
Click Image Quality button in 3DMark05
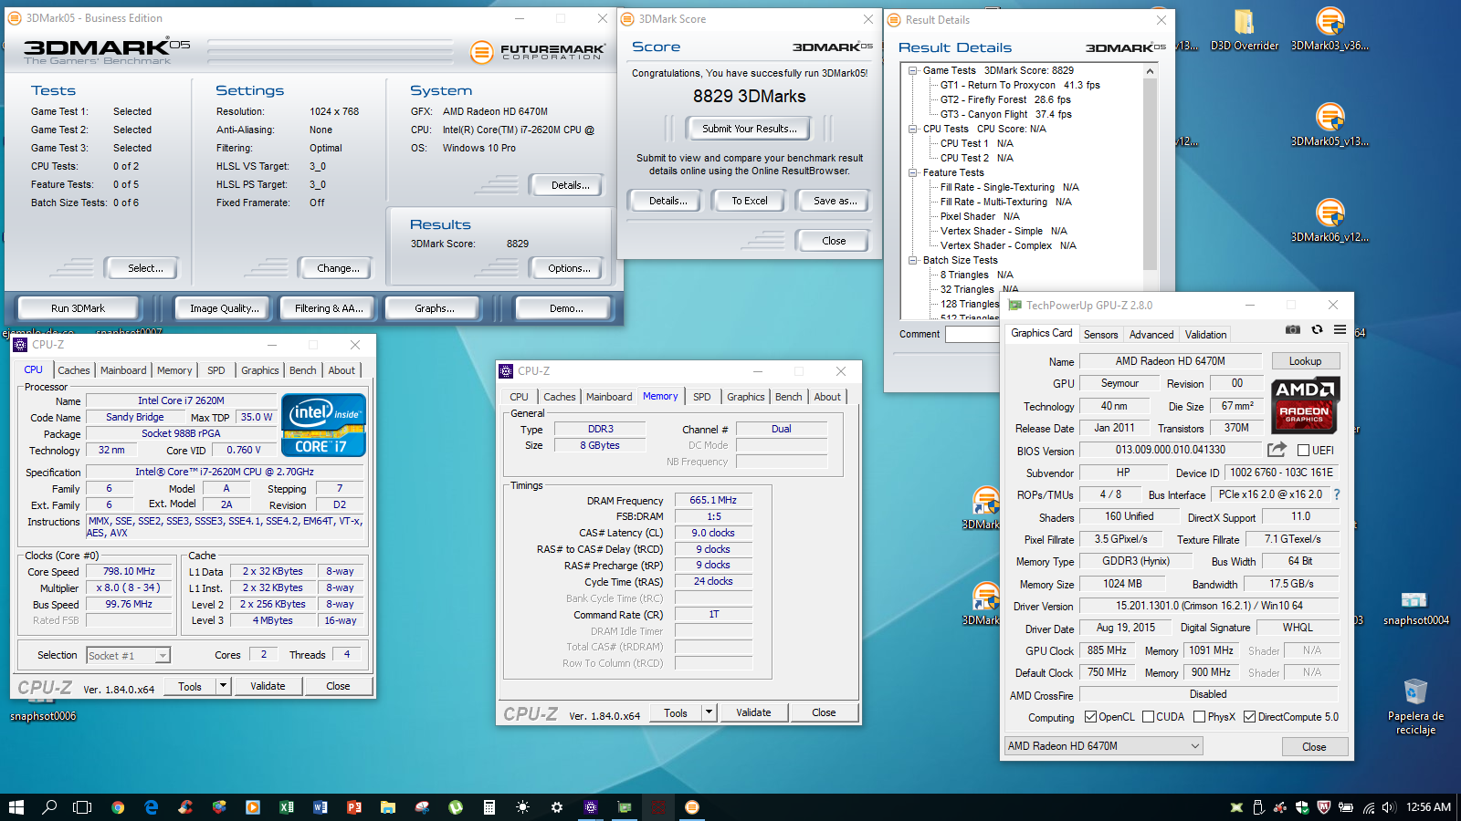pos(224,308)
